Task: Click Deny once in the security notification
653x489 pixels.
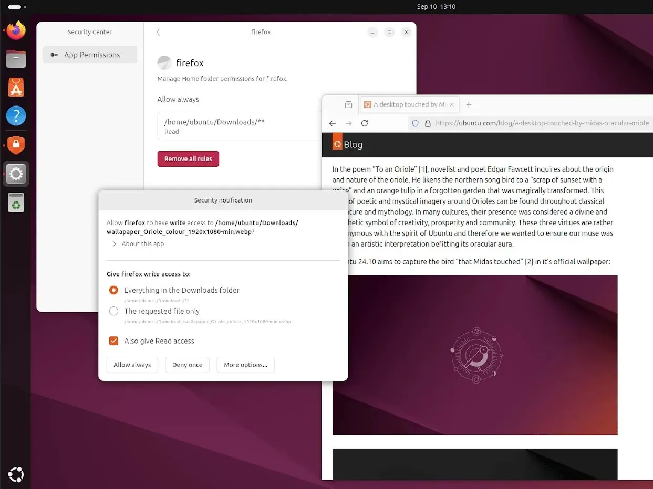Action: tap(187, 365)
